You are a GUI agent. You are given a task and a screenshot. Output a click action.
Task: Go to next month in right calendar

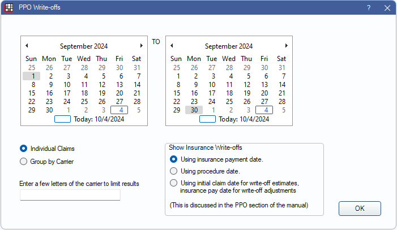tap(287, 46)
